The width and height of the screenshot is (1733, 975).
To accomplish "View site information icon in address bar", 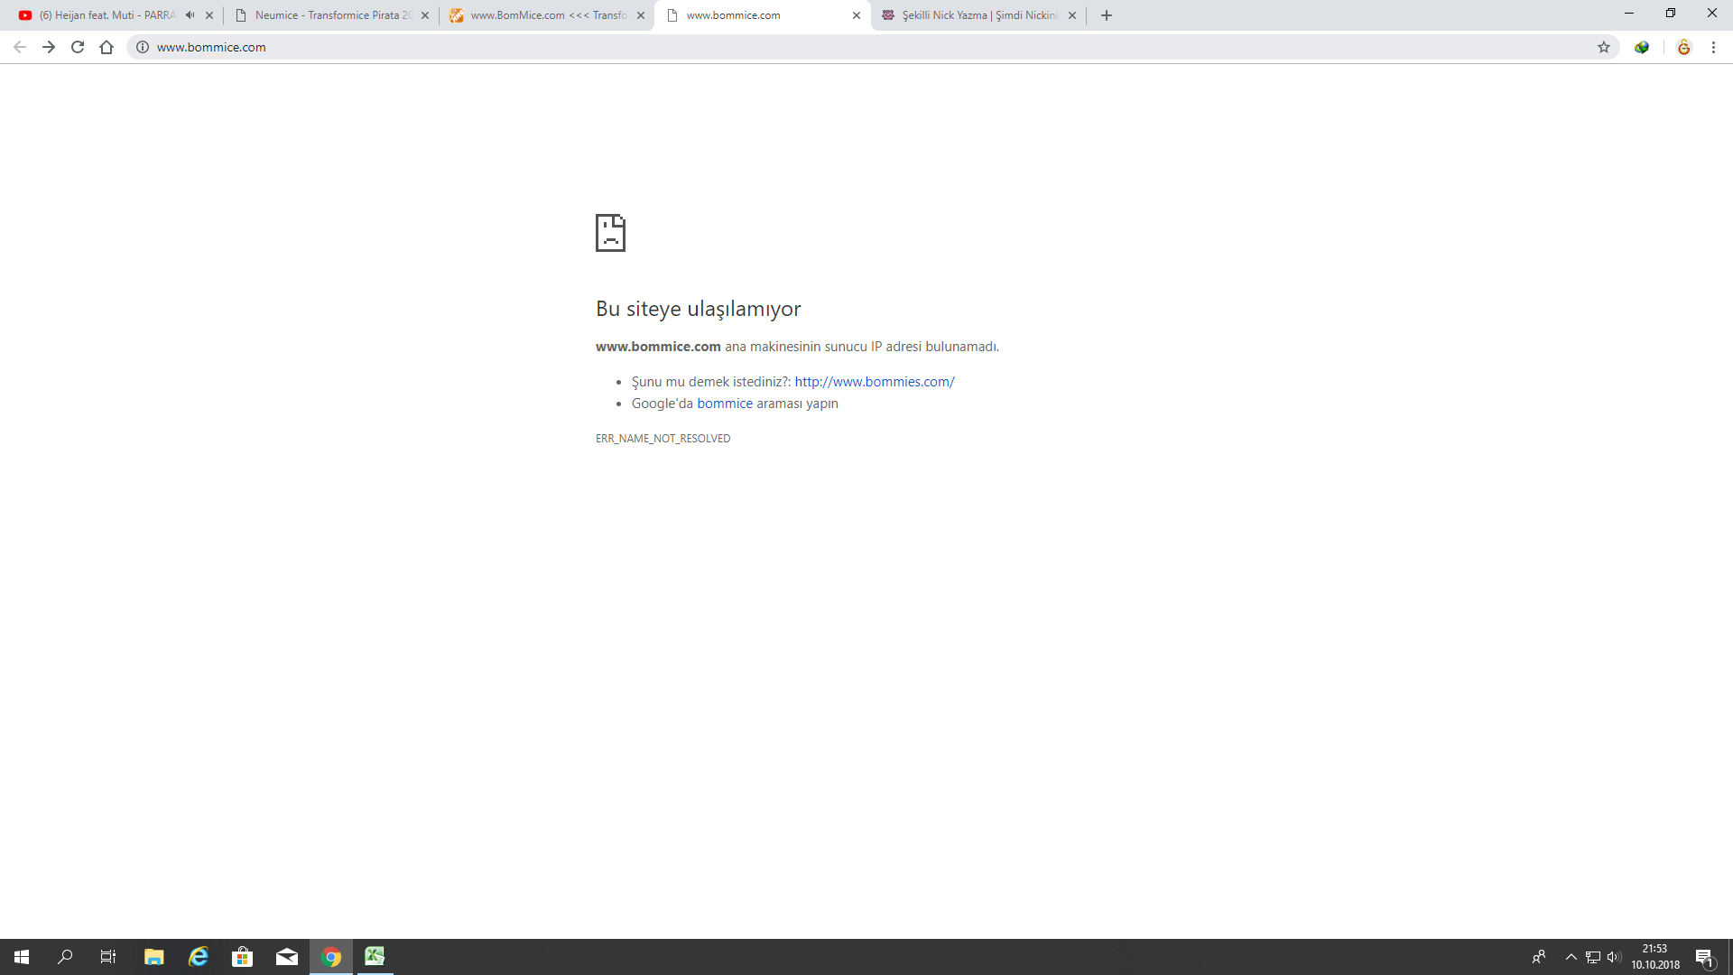I will click(x=143, y=47).
